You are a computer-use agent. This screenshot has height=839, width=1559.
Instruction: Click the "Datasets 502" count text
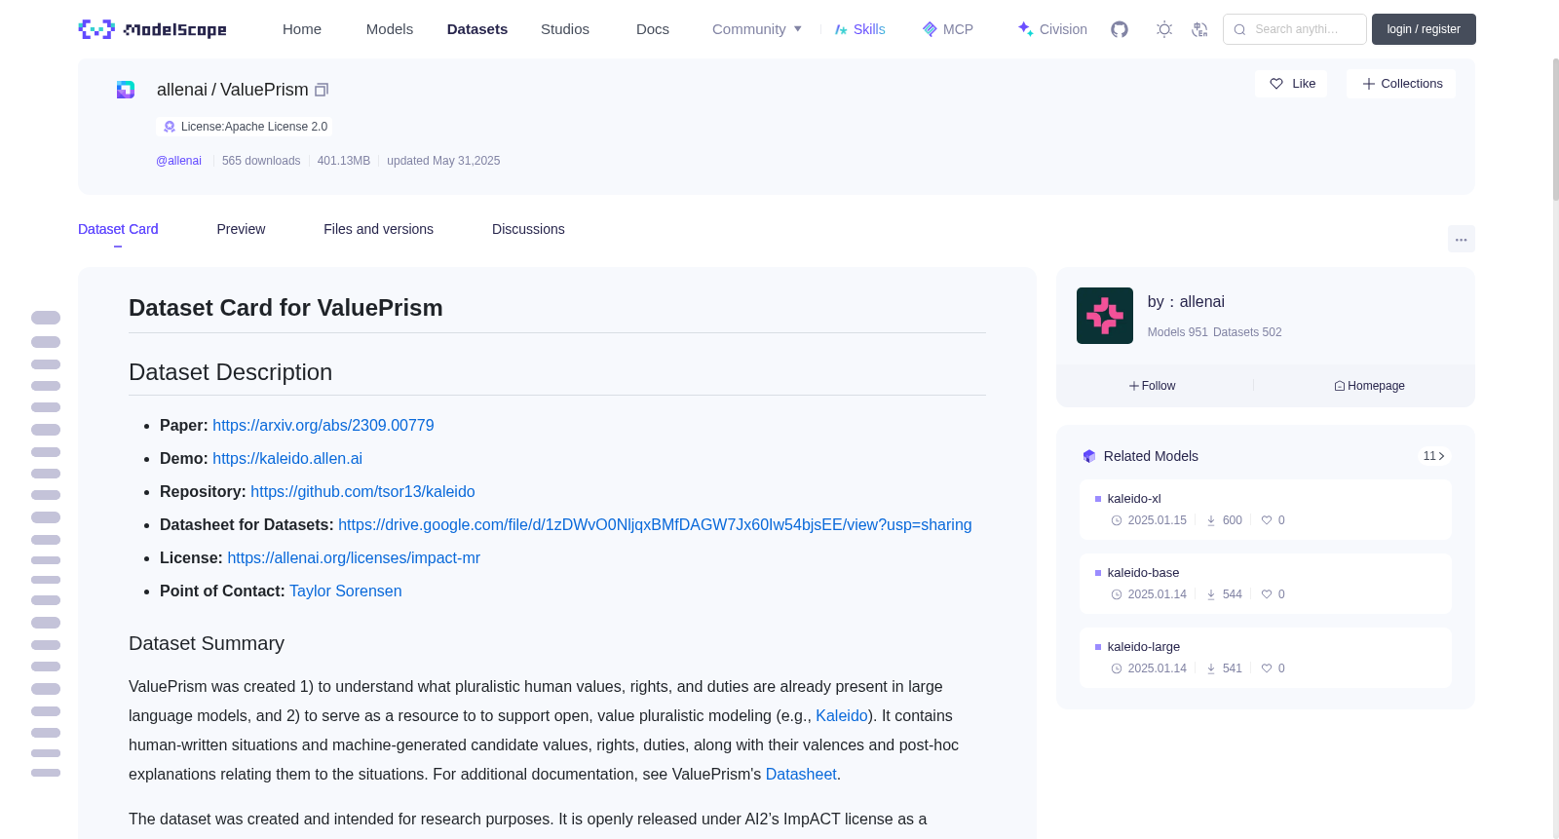tap(1247, 332)
